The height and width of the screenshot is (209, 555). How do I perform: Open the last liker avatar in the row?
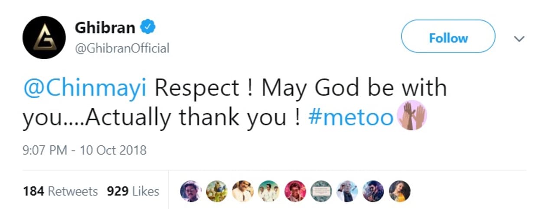(x=399, y=191)
